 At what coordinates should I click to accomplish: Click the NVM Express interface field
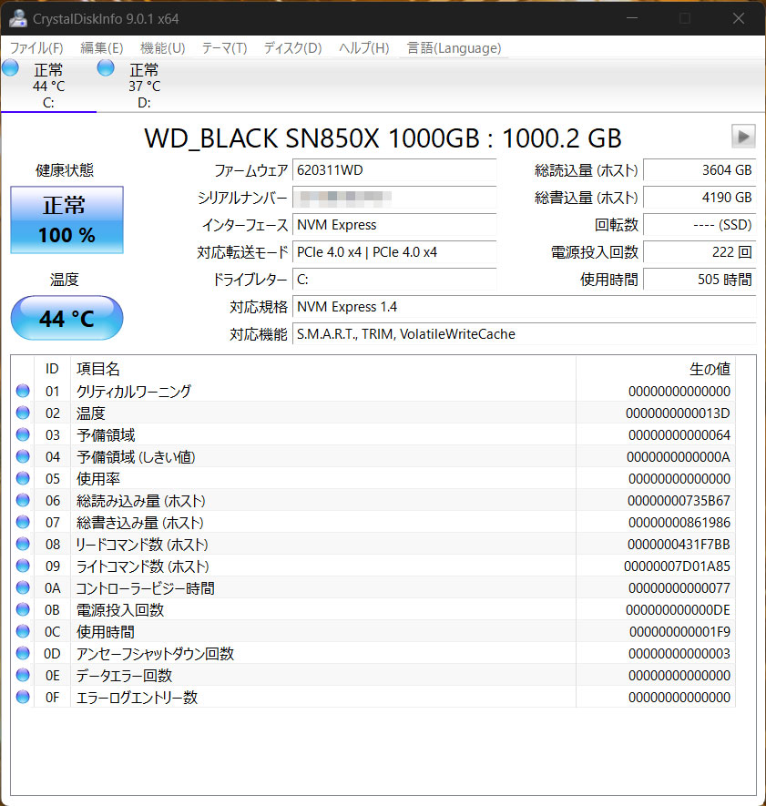(394, 225)
